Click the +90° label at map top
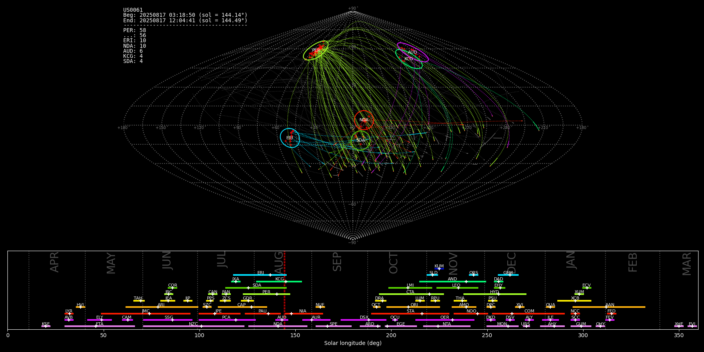The width and height of the screenshot is (704, 352). [353, 9]
